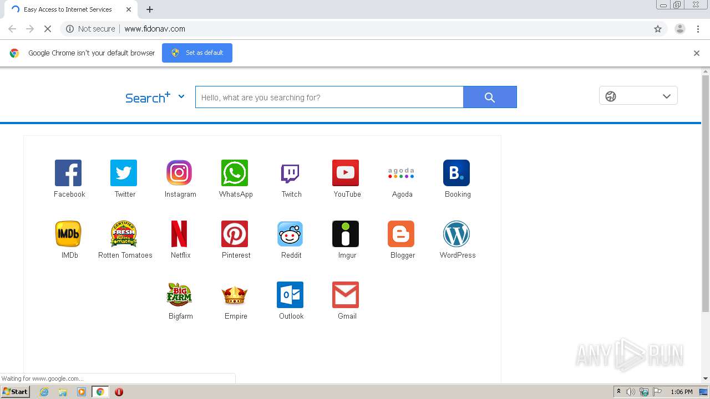Stop loading the page
The image size is (710, 399).
48,29
